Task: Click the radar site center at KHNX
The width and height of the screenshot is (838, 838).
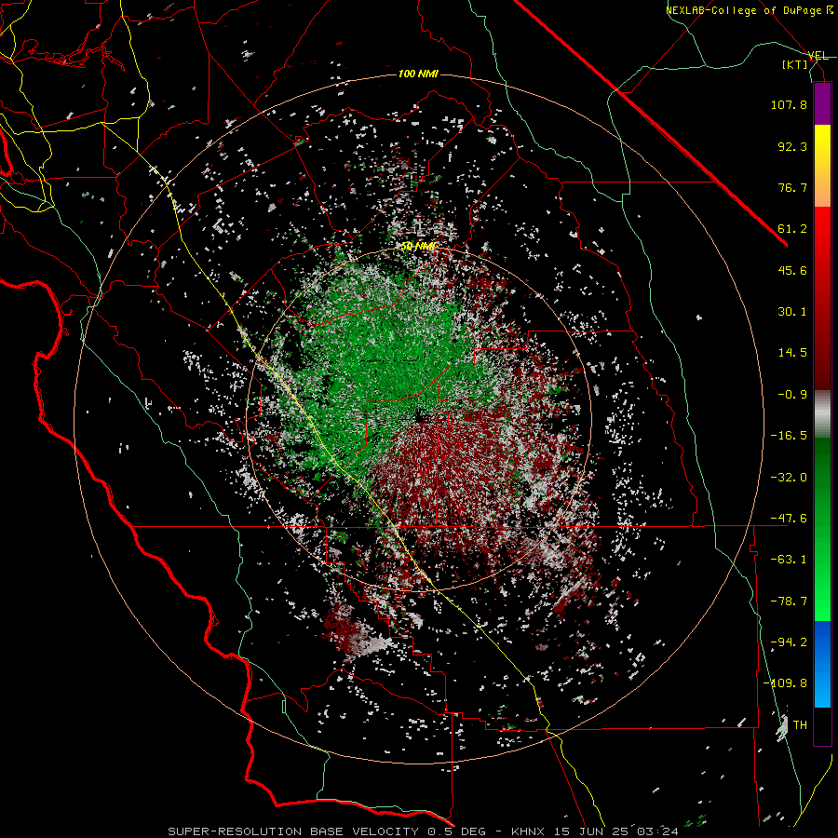Action: 420,417
